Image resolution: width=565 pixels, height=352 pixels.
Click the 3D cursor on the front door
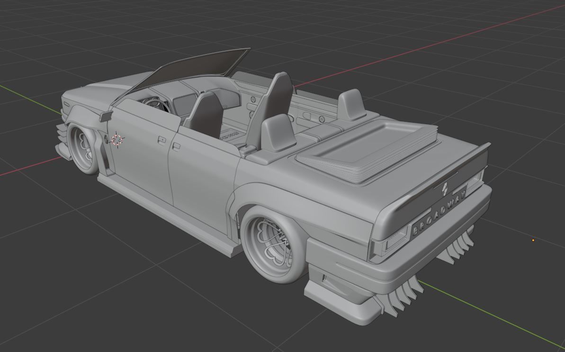(117, 140)
